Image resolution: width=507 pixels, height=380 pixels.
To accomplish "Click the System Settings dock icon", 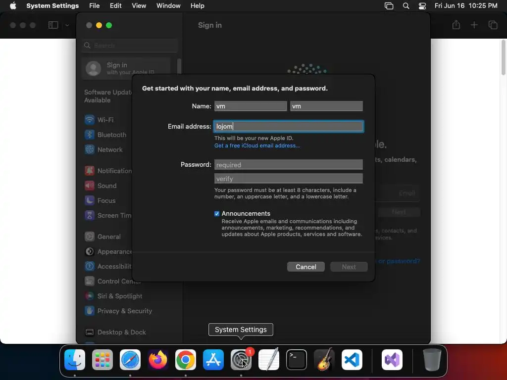I will coord(241,360).
